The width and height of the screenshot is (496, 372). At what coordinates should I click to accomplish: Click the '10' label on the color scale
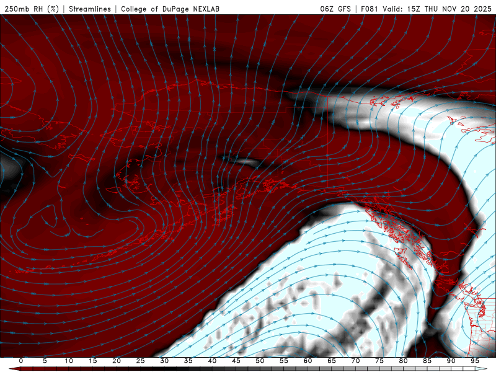tap(69, 361)
